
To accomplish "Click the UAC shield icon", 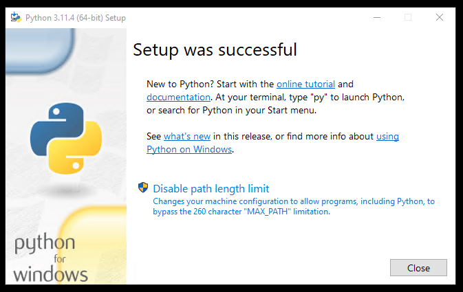I will (143, 188).
